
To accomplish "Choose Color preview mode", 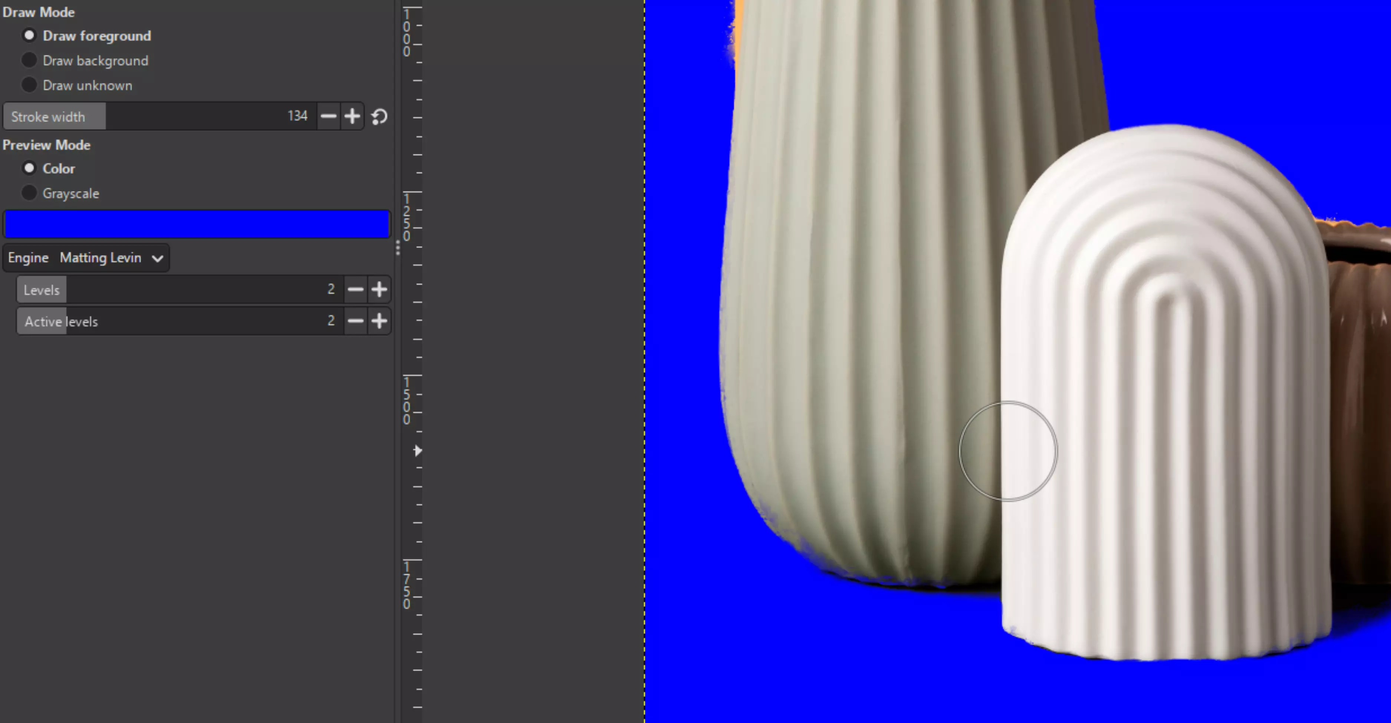I will pyautogui.click(x=29, y=168).
